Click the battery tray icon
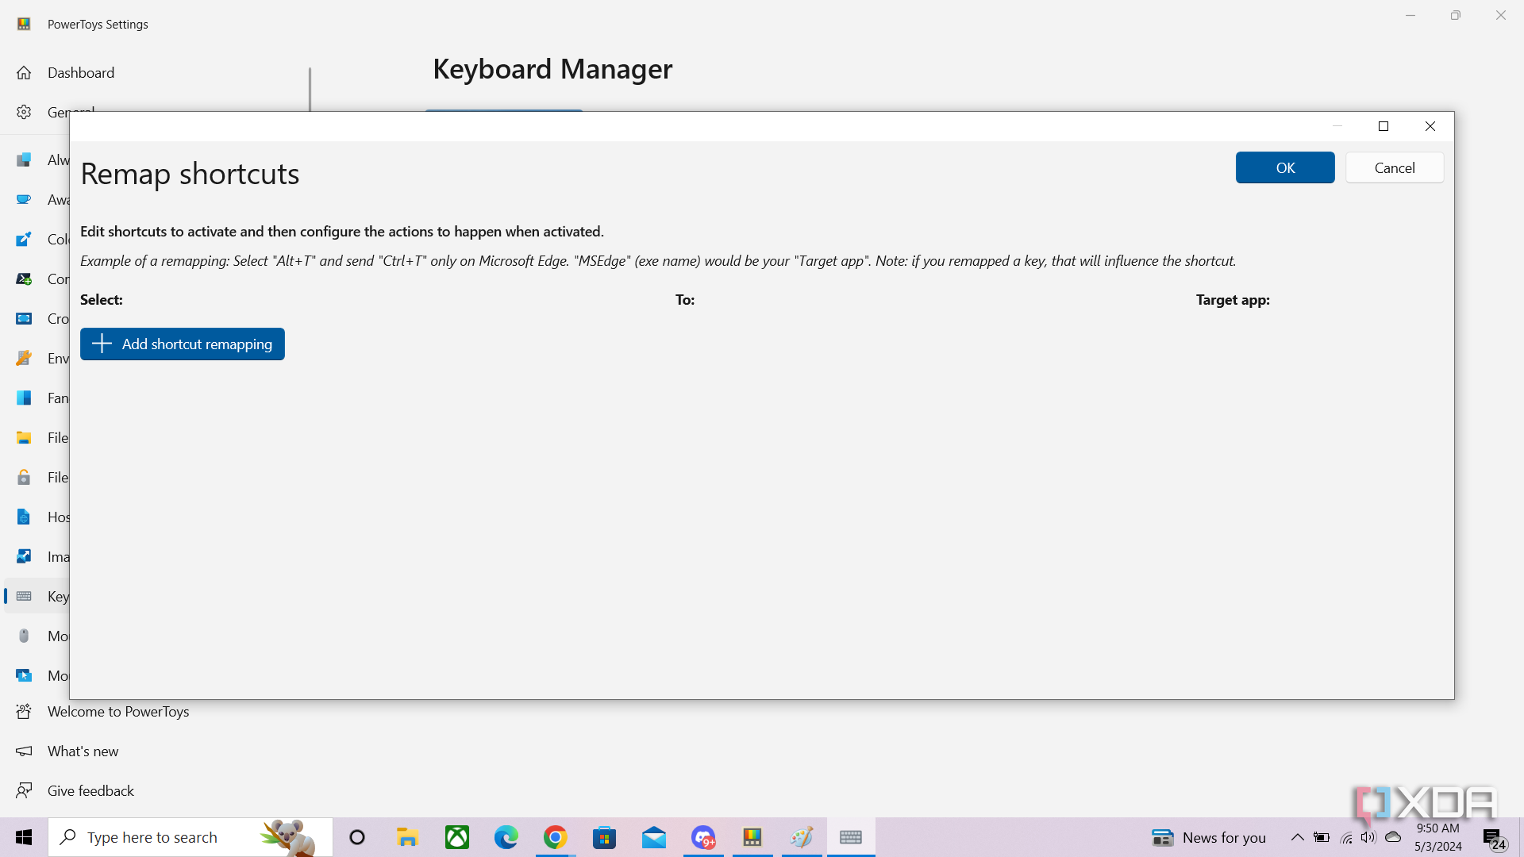This screenshot has height=857, width=1524. click(1322, 837)
